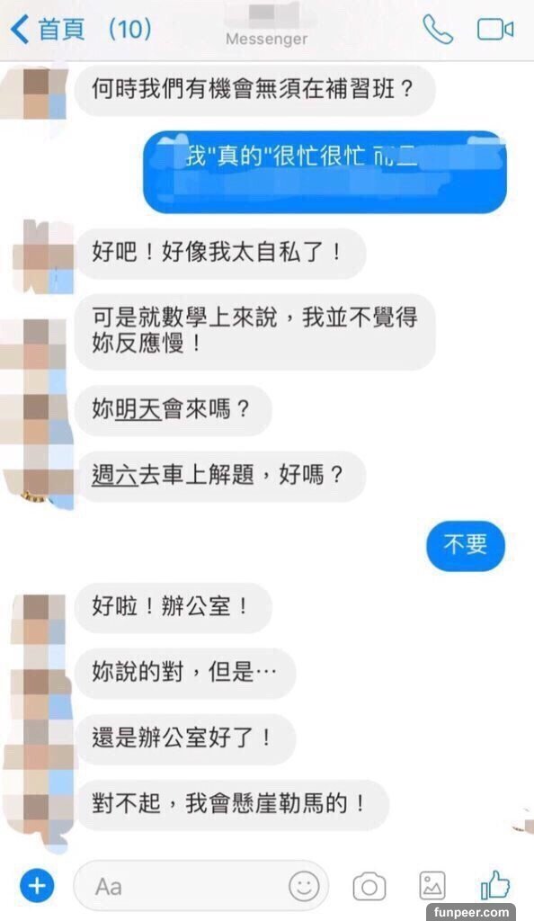Screen dimensions: 534x921
Task: Tap the back arrow to 首頁
Action: tap(20, 30)
